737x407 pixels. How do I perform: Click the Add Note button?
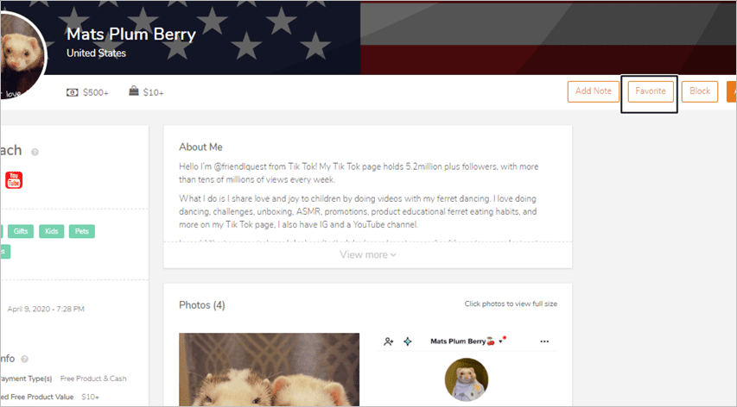[594, 91]
